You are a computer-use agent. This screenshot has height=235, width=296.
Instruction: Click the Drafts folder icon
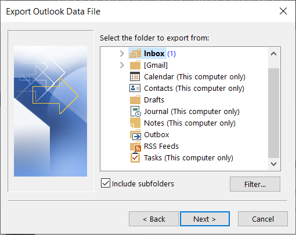(x=135, y=100)
